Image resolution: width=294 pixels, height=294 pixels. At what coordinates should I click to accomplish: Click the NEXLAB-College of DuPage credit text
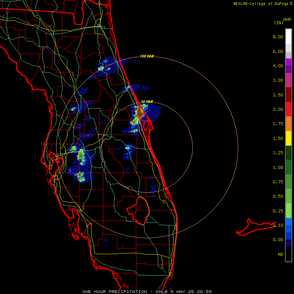tap(263, 4)
